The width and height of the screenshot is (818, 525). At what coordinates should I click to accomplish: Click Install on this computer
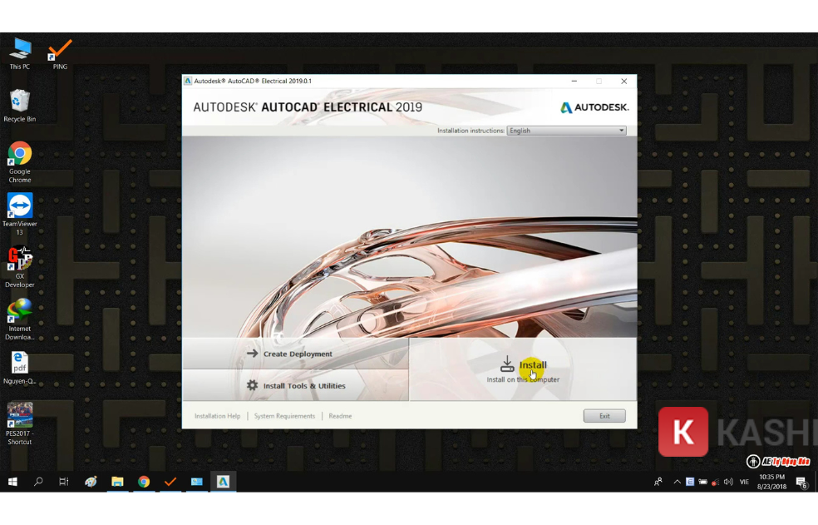point(523,369)
